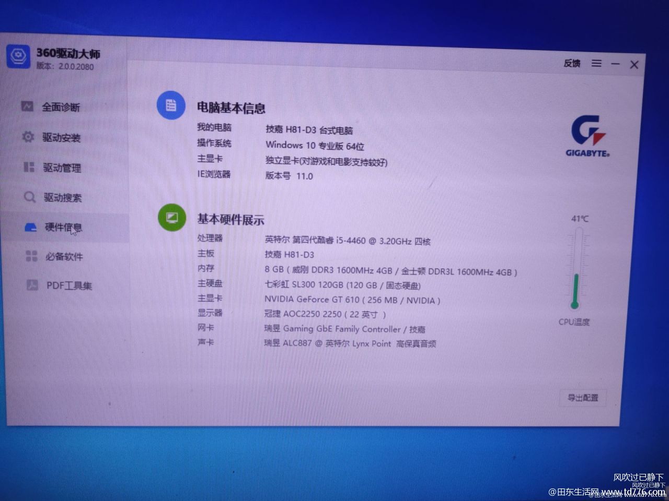
Task: Click the IE浏览器 row label
Action: tap(213, 174)
